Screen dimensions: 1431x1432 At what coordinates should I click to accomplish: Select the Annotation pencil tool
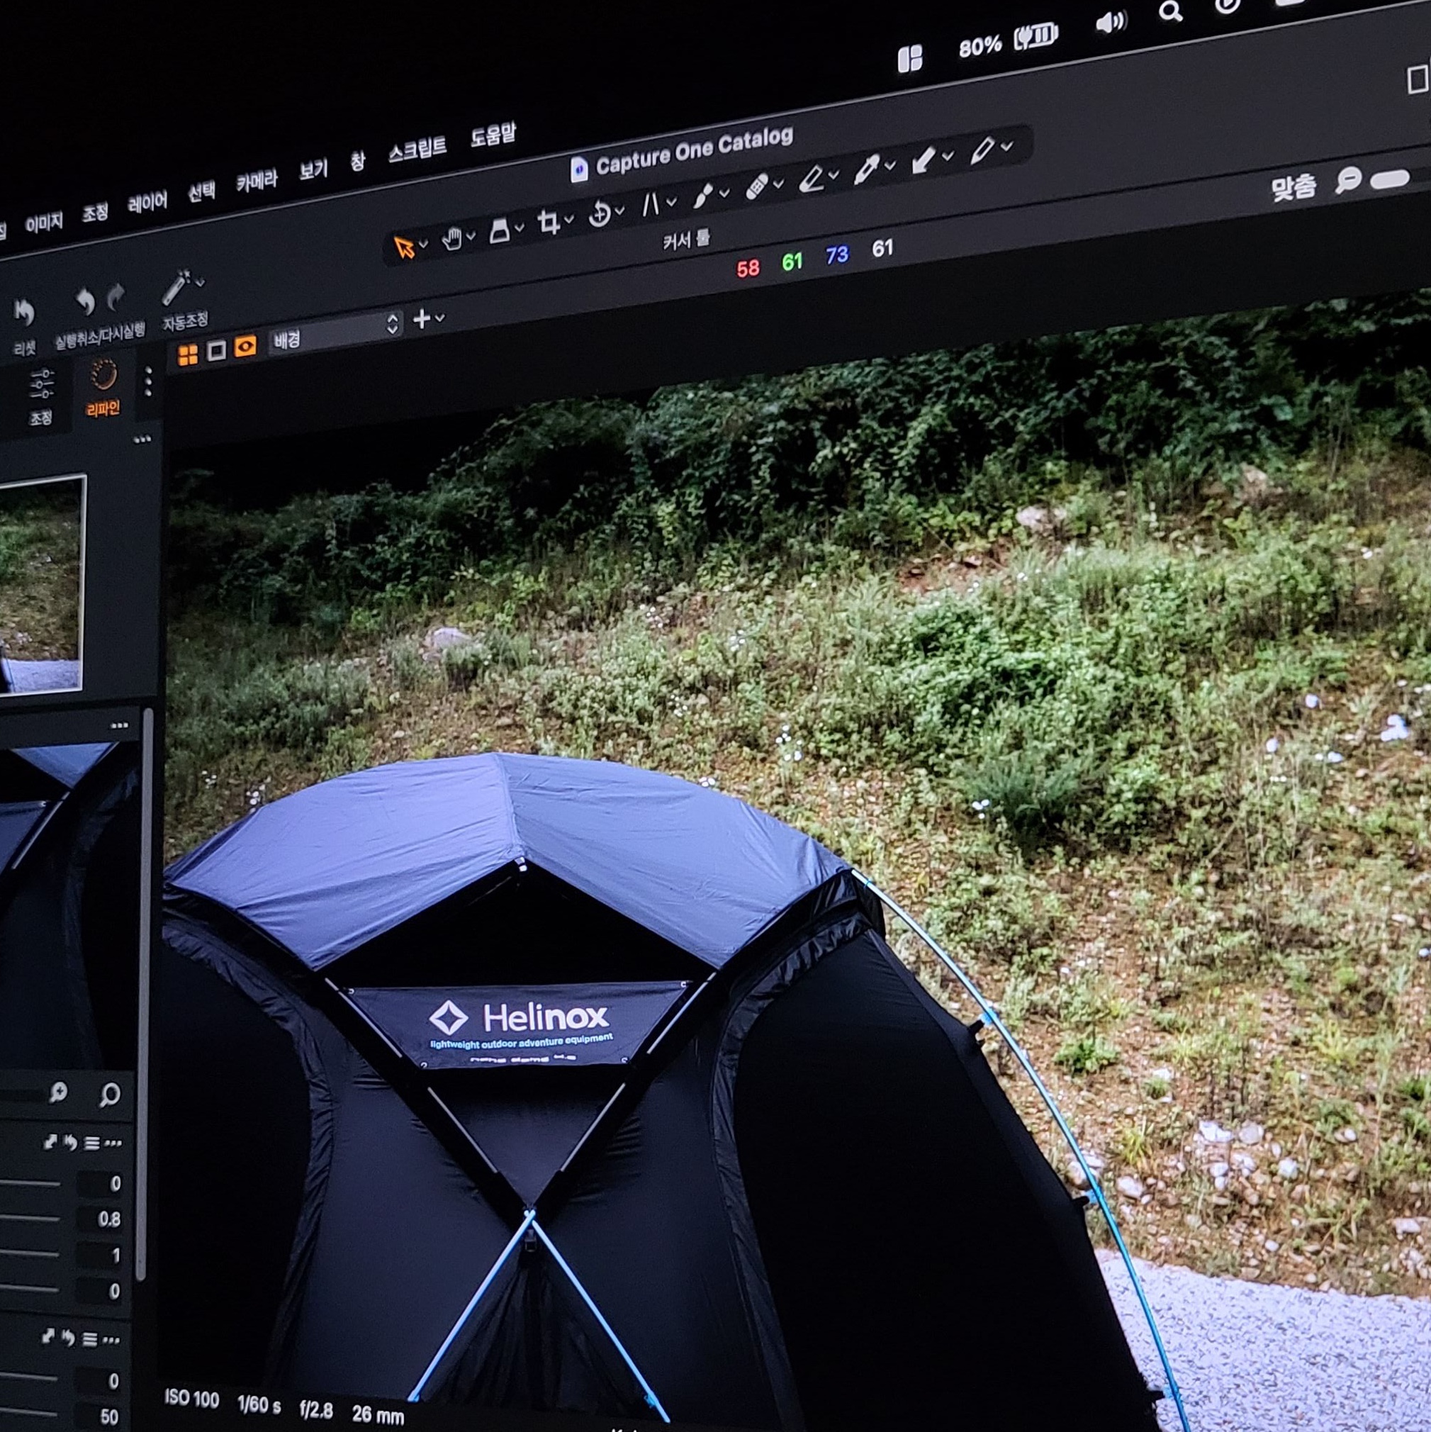[982, 151]
